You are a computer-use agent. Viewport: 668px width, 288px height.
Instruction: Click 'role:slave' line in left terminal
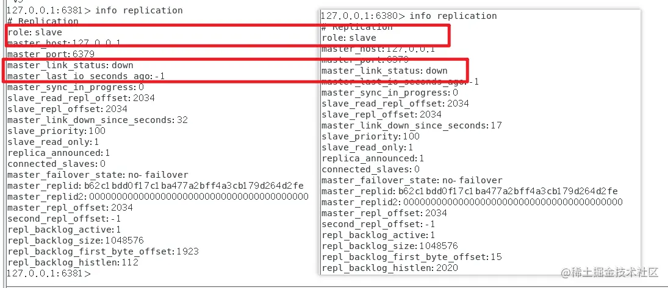point(35,32)
